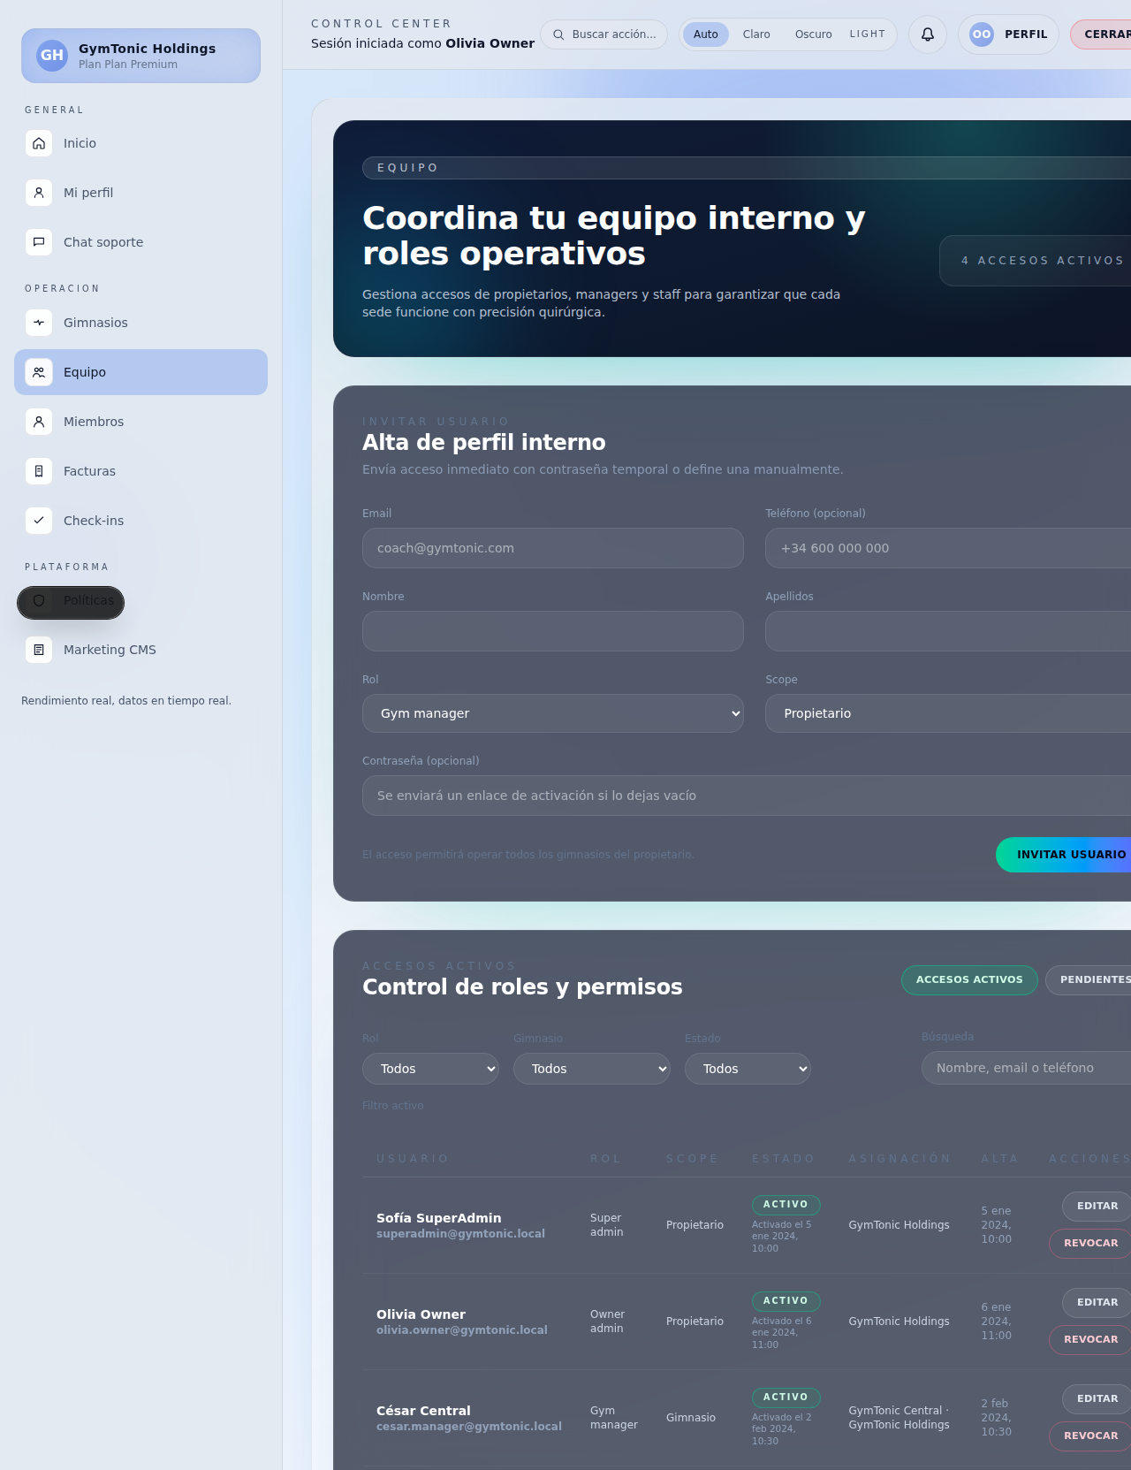
Task: Open the Estado filter dropdown
Action: pos(747,1069)
